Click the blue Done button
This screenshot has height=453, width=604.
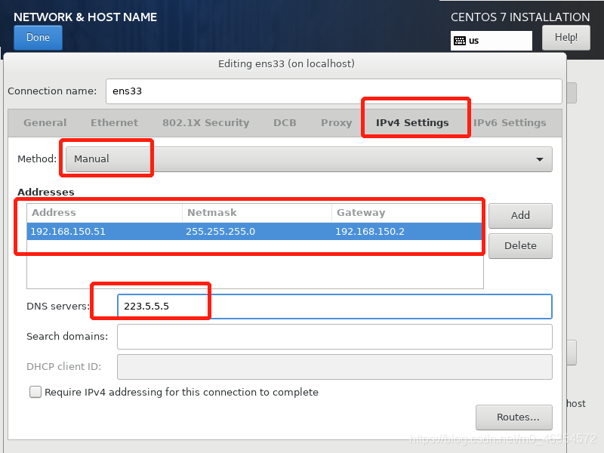[38, 38]
